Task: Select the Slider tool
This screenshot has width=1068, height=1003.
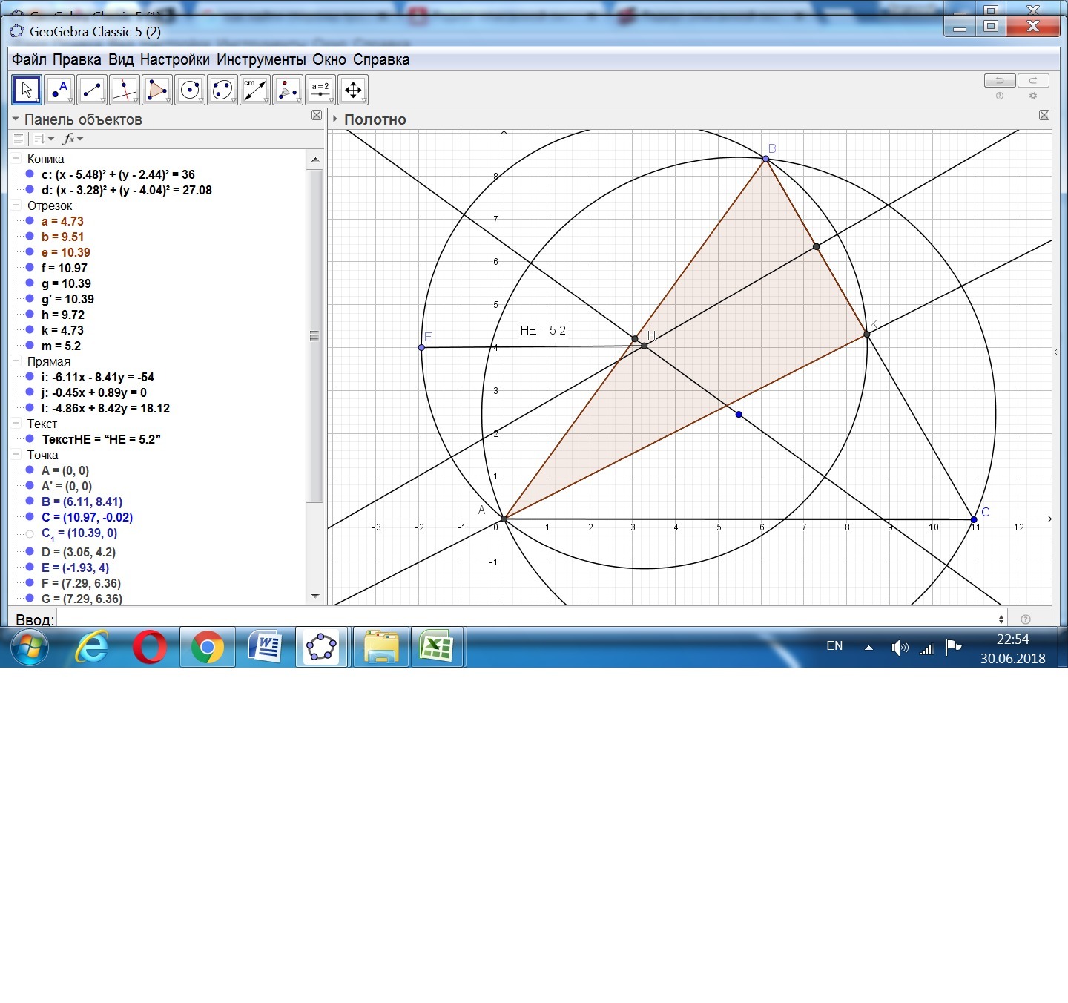Action: 320,90
